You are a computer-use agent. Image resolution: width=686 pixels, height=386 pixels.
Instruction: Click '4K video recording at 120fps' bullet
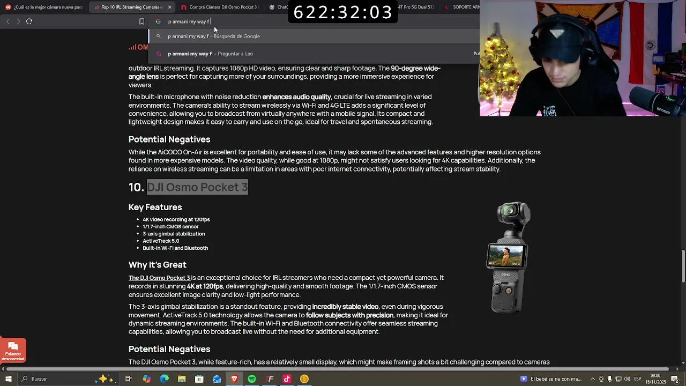coord(176,219)
